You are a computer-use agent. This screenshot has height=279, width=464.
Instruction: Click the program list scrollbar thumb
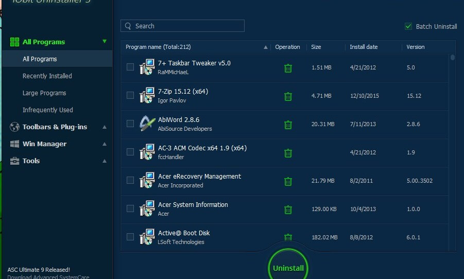pyautogui.click(x=453, y=58)
